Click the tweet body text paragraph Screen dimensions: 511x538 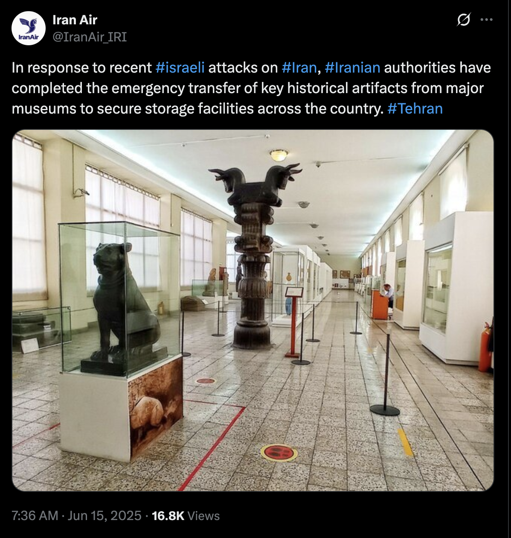coord(252,88)
